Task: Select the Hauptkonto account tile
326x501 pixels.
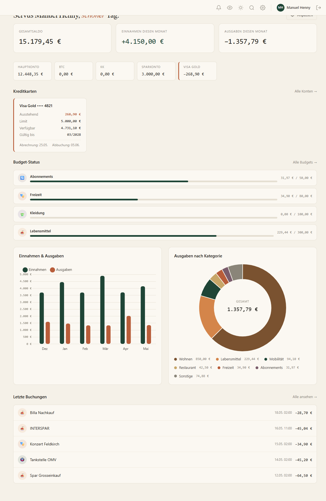Action: pyautogui.click(x=32, y=71)
